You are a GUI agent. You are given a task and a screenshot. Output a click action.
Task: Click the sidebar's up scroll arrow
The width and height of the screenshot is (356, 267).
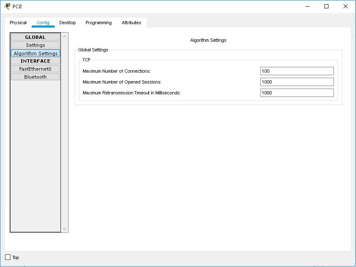(64, 36)
